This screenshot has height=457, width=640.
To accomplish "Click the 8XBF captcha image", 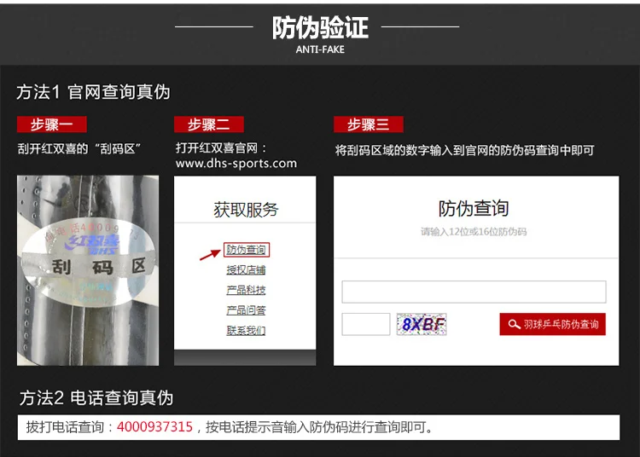I will [x=422, y=324].
